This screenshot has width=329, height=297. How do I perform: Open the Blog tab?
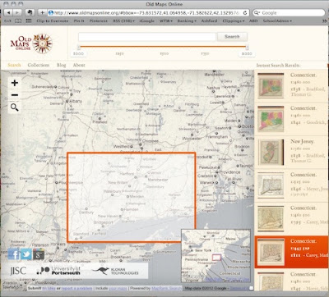pyautogui.click(x=61, y=65)
